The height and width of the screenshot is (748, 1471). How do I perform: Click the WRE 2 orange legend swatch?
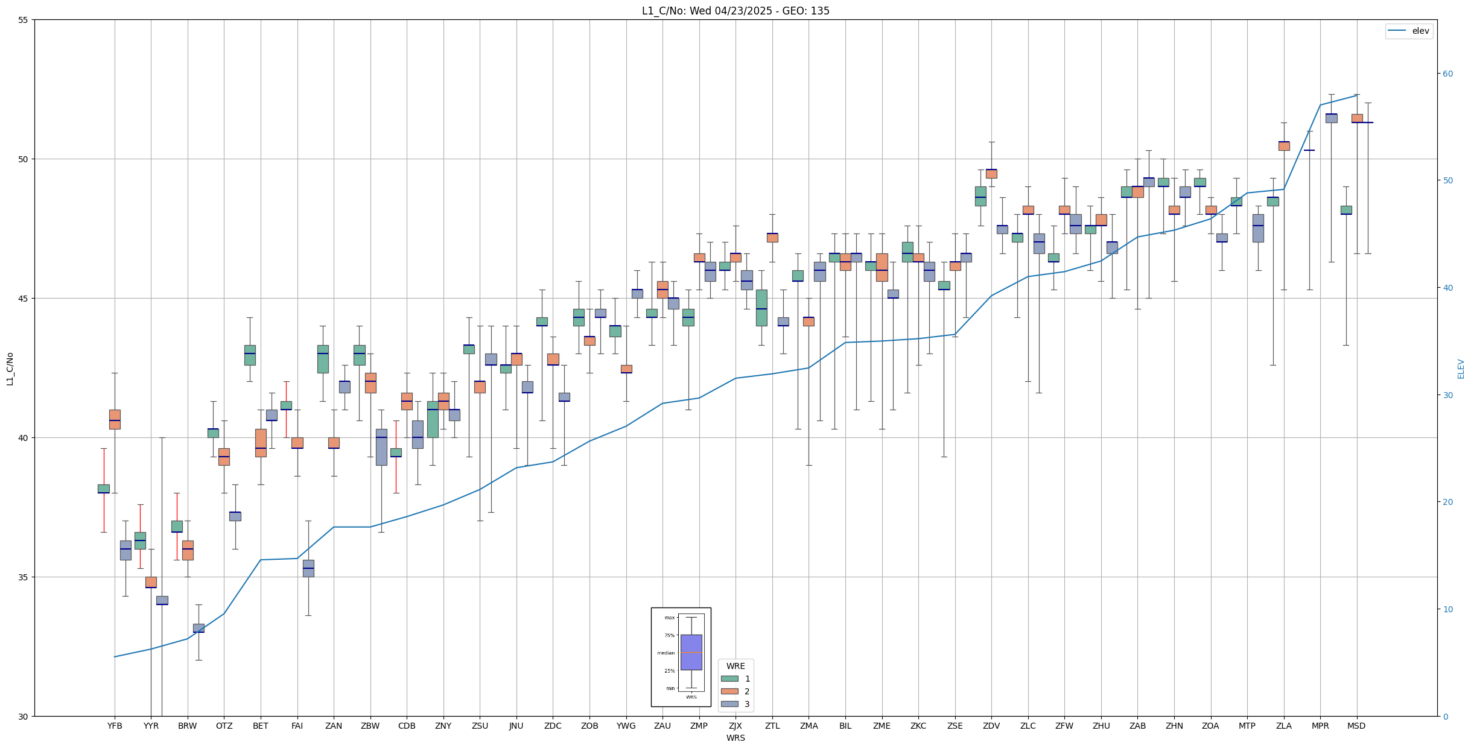click(729, 691)
